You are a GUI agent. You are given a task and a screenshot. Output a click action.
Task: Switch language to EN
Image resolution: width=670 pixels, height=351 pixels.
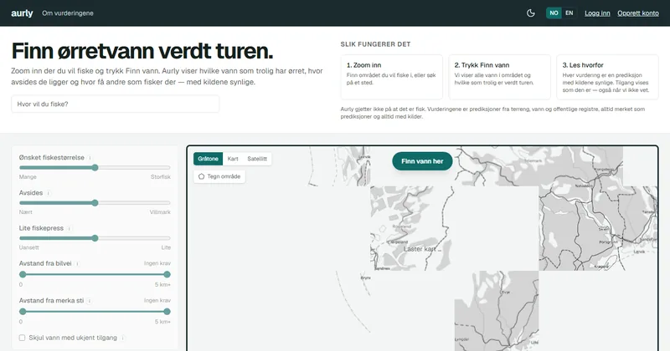click(569, 13)
